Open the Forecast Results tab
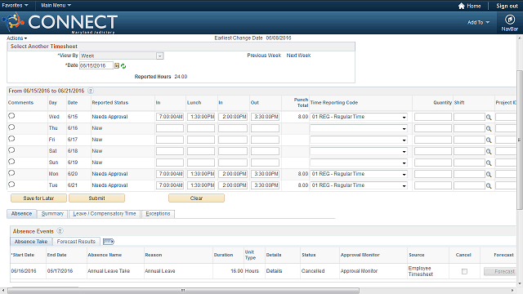The width and height of the screenshot is (523, 294). [x=76, y=242]
